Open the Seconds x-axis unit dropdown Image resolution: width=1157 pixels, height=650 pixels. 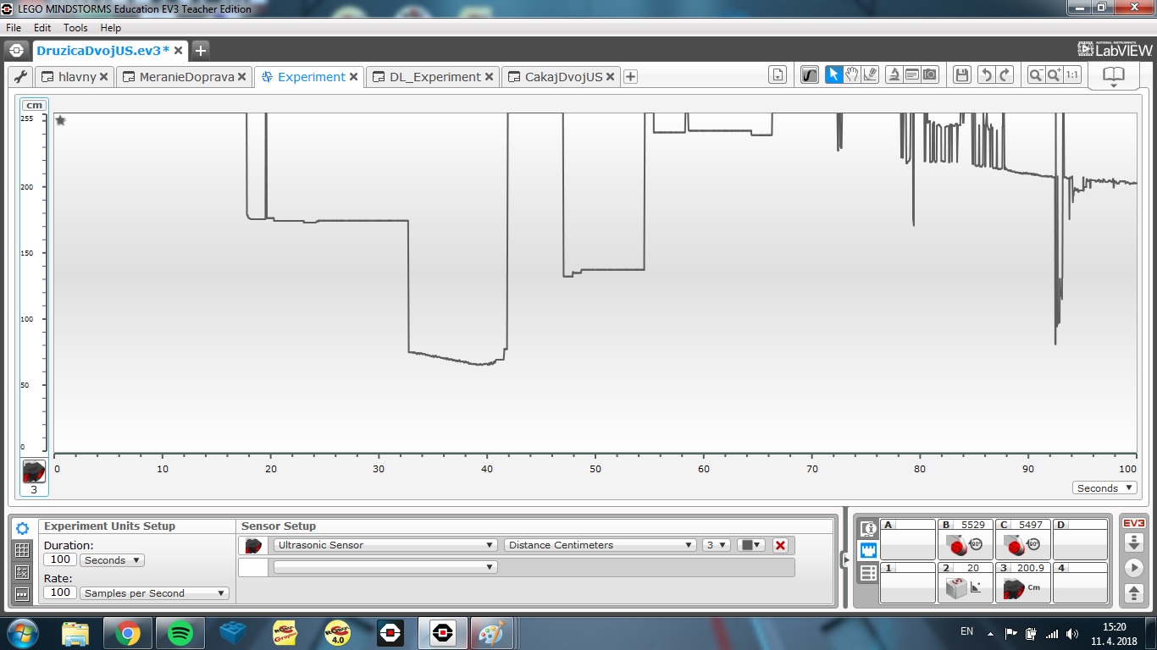click(1105, 488)
